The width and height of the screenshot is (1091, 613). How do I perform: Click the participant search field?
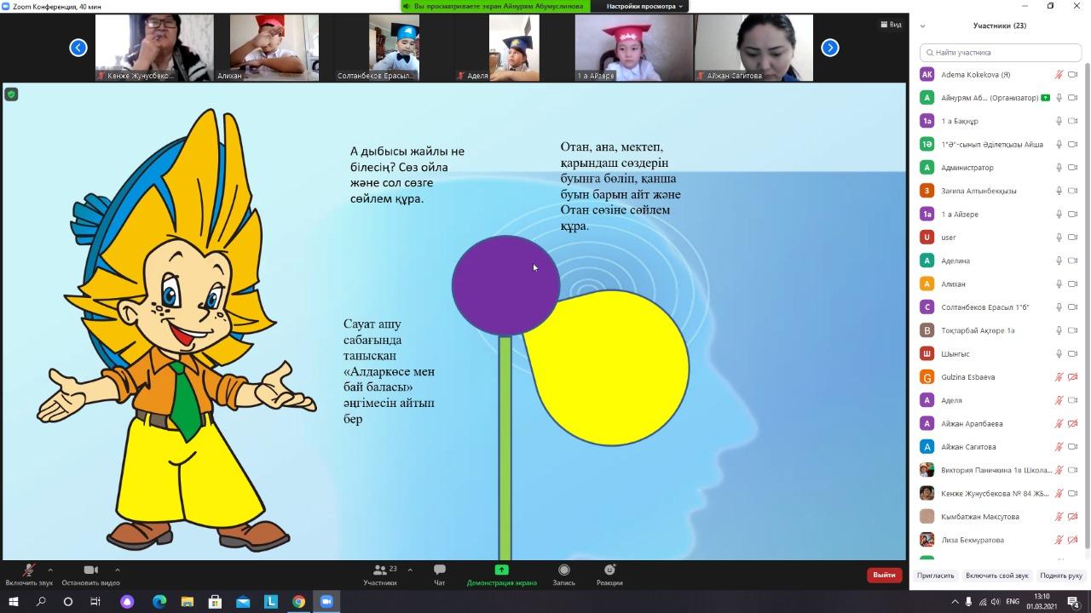[x=1002, y=53]
